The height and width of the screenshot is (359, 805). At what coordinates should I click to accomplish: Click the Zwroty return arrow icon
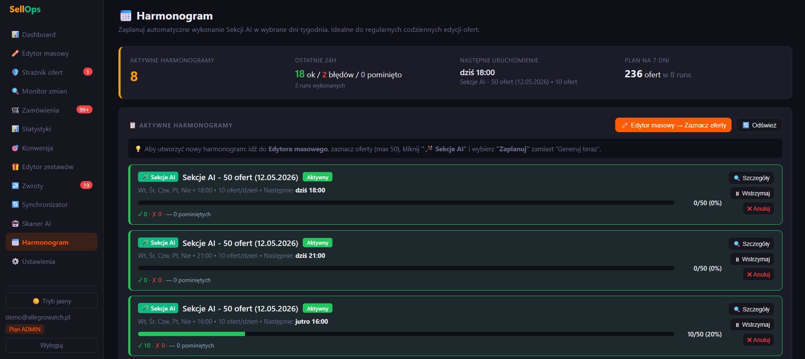click(15, 186)
